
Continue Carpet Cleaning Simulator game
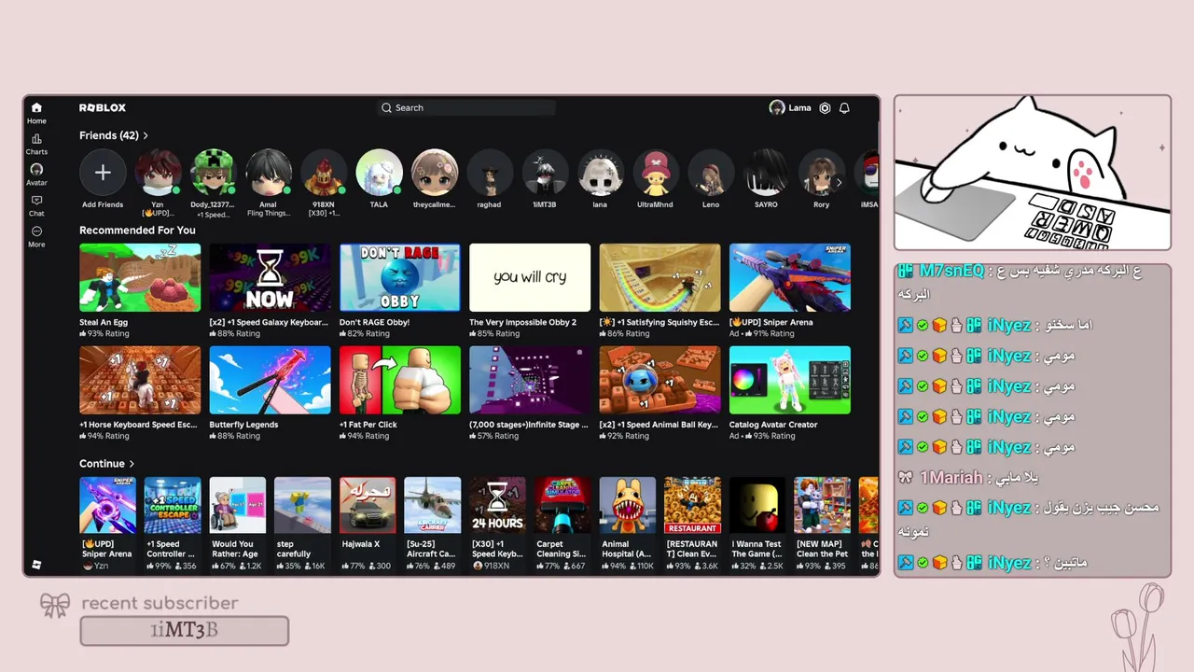click(x=562, y=505)
